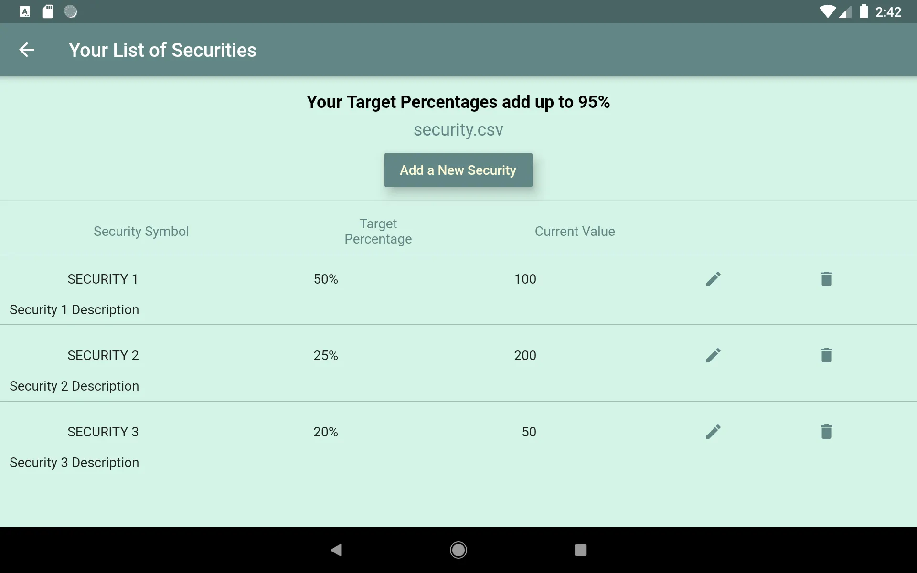The image size is (917, 573).
Task: Click the edit icon for SECURITY 1
Action: tap(713, 278)
